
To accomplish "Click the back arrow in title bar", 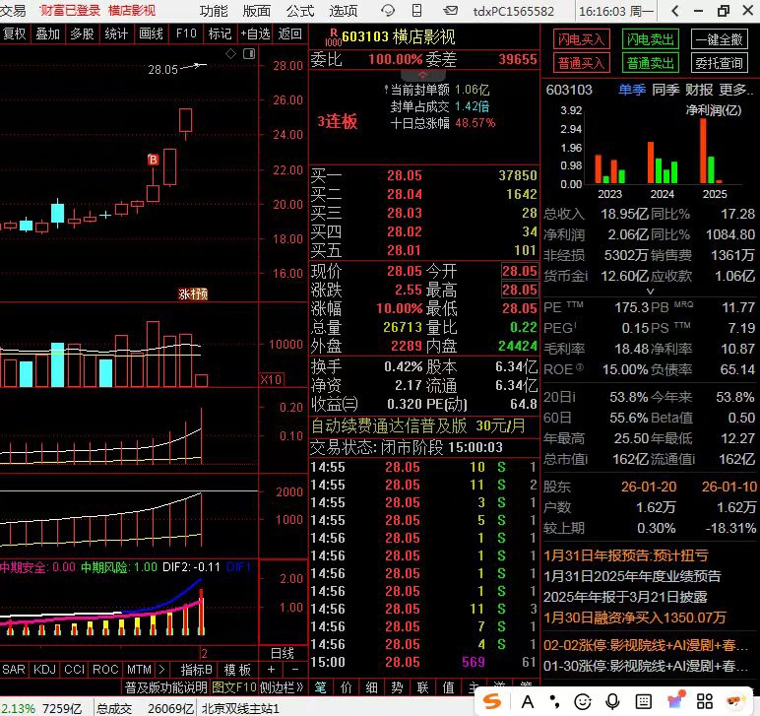I will click(x=674, y=11).
